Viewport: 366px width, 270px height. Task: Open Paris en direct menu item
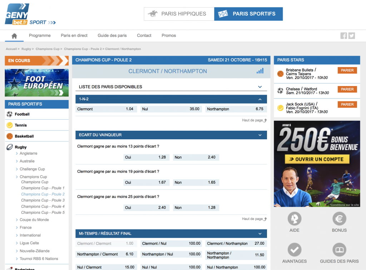(74, 35)
